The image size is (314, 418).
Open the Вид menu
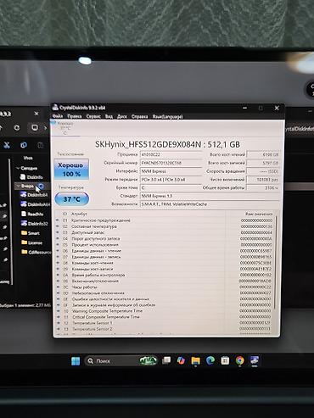[x=109, y=116]
